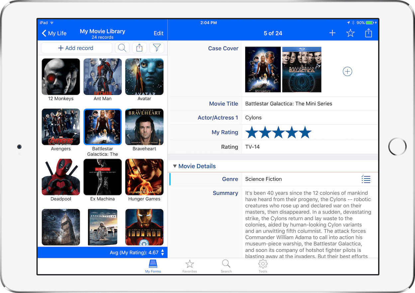This screenshot has height=293, width=415.
Task: Open the Iron Man thumbnail
Action: (144, 227)
